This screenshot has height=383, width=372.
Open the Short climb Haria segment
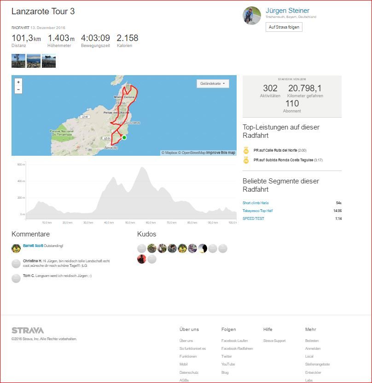(x=256, y=203)
